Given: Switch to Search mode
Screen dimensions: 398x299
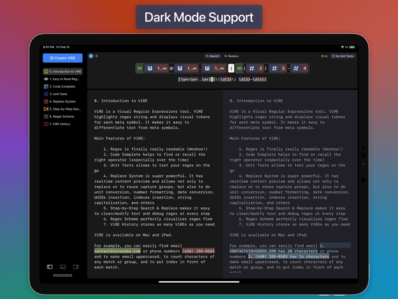Looking at the screenshot, I should pyautogui.click(x=213, y=56).
